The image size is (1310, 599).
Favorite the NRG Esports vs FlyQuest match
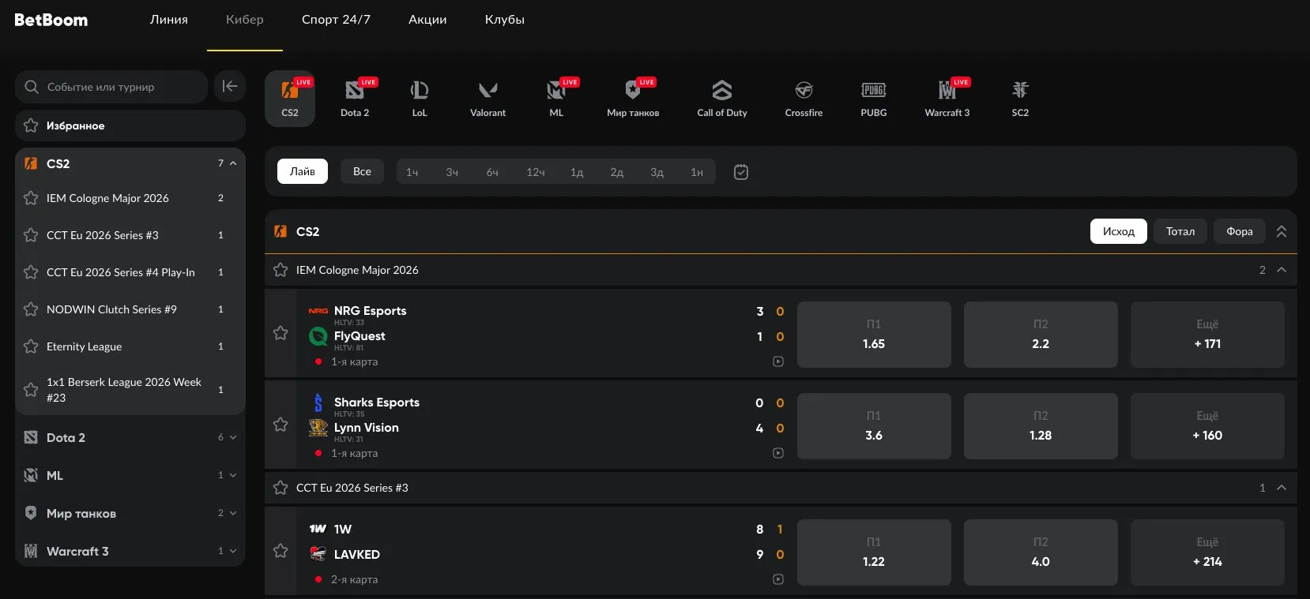tap(280, 333)
